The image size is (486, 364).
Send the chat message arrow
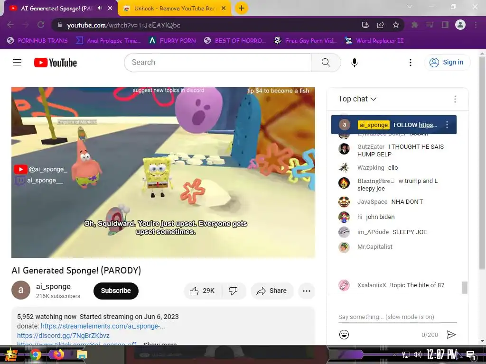[451, 334]
